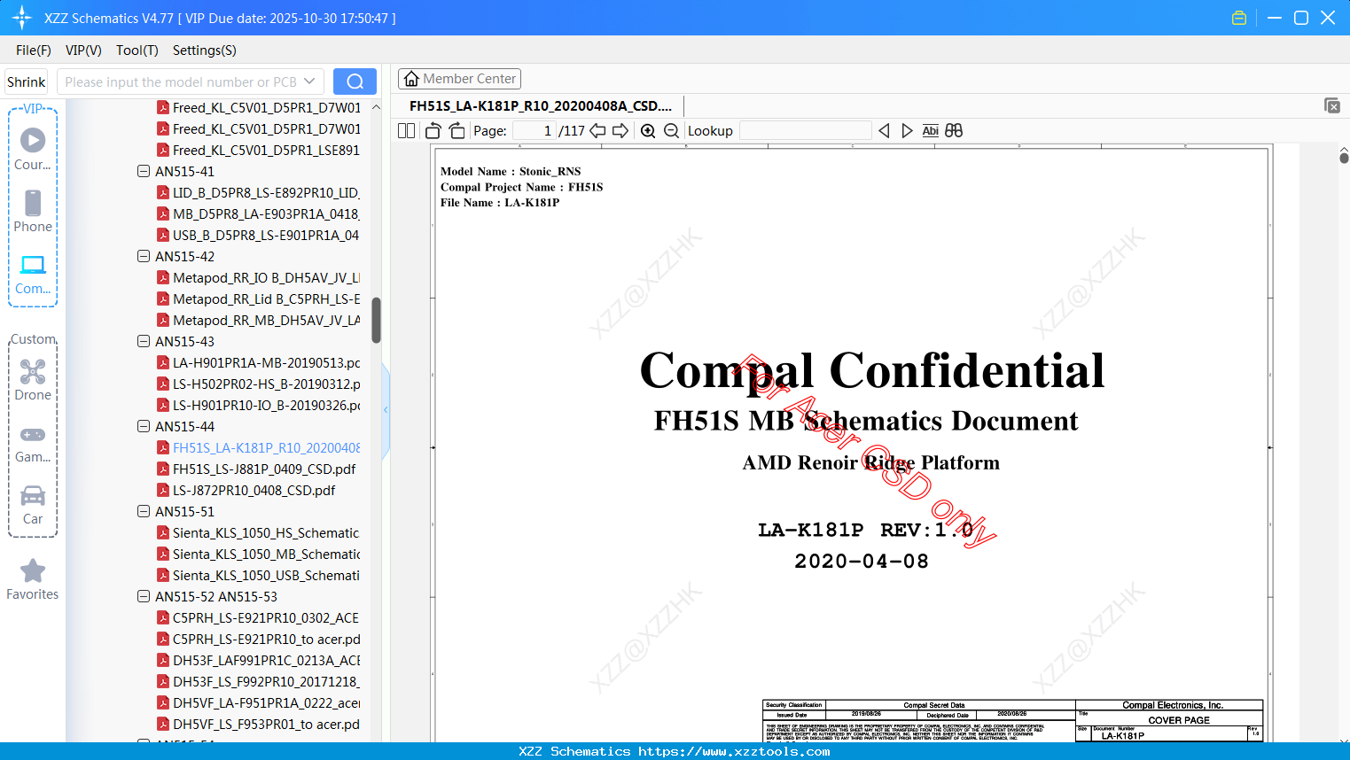Collapse the AN515-44 folder
The height and width of the screenshot is (760, 1350).
[144, 426]
